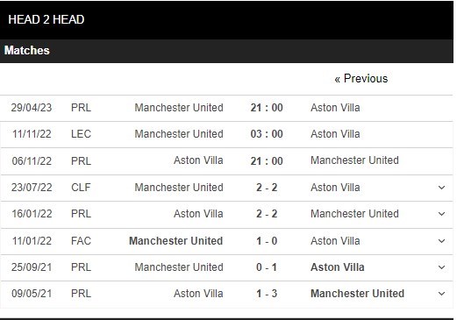Expand the 25/09/21 match chevron
Viewport: 457px width, 320px height.
click(441, 267)
